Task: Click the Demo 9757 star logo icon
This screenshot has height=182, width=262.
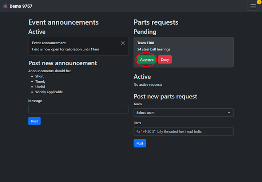Action: click(5, 6)
